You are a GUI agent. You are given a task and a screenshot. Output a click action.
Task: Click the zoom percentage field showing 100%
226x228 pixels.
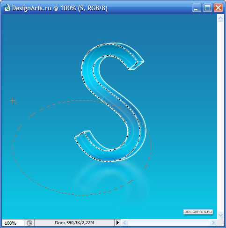click(x=13, y=223)
